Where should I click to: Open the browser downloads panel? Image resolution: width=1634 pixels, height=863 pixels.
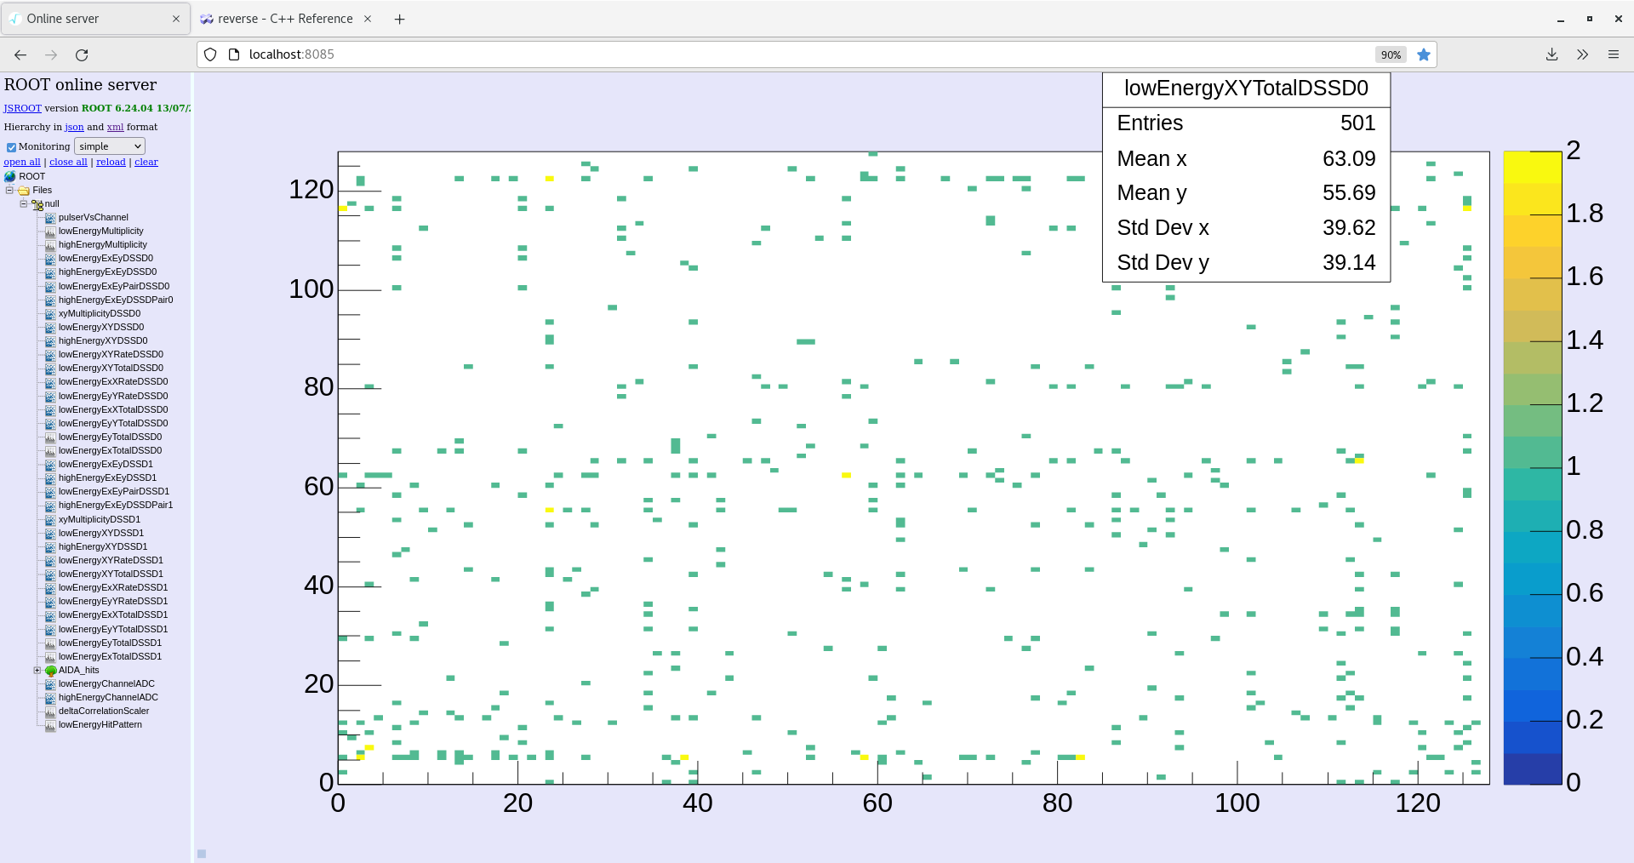(1552, 54)
